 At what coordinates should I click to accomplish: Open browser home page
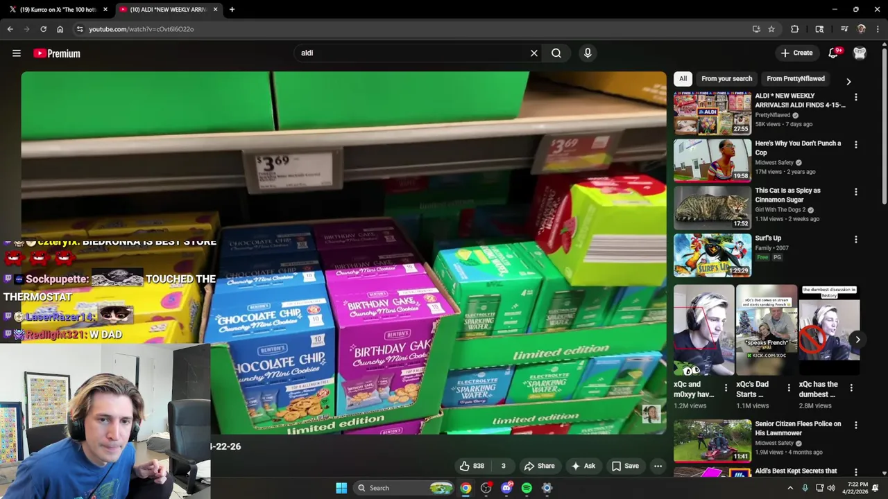tap(60, 29)
